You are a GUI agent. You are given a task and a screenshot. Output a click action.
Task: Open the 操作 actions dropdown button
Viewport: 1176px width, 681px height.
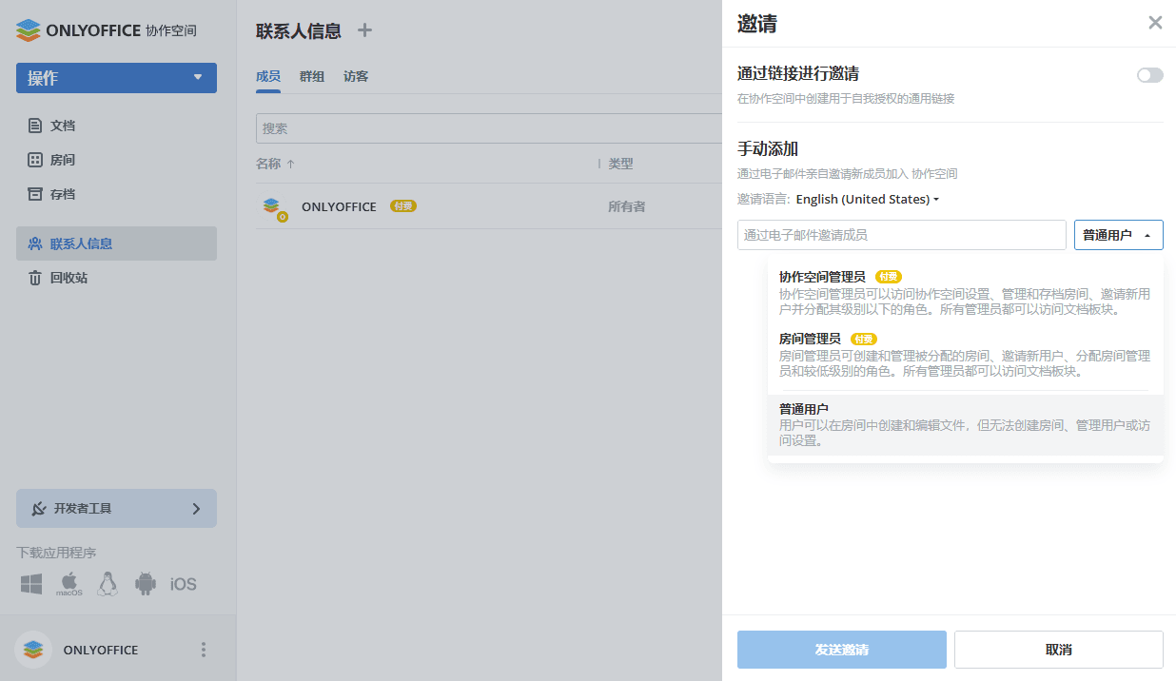coord(116,78)
